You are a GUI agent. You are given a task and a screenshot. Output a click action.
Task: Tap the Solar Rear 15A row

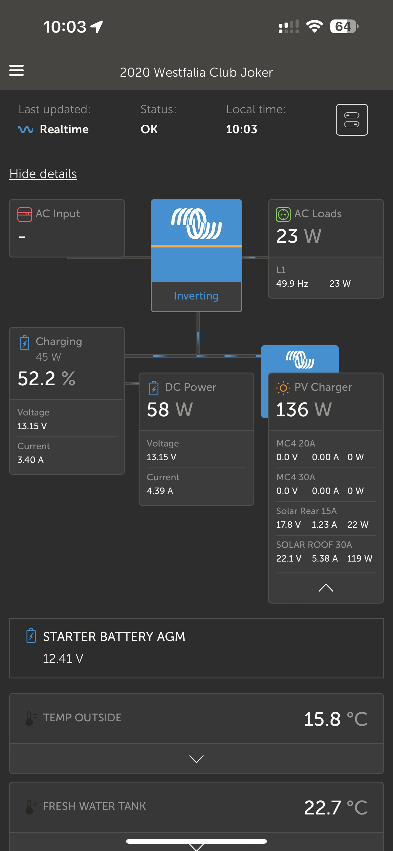326,518
